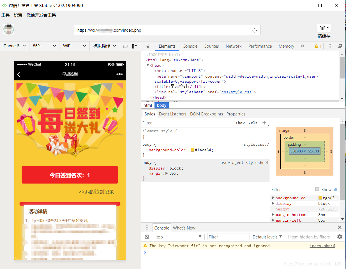Open the style.css:7 source link
The image size is (346, 269).
tap(256, 144)
